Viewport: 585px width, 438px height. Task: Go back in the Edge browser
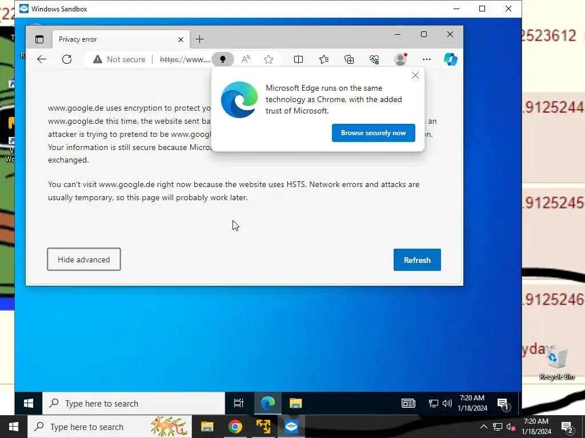(x=42, y=59)
